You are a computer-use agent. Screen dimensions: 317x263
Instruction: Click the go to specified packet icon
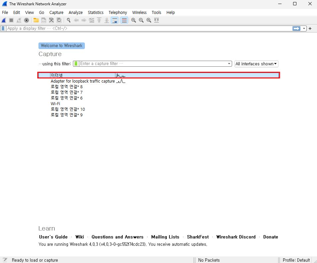point(92,20)
